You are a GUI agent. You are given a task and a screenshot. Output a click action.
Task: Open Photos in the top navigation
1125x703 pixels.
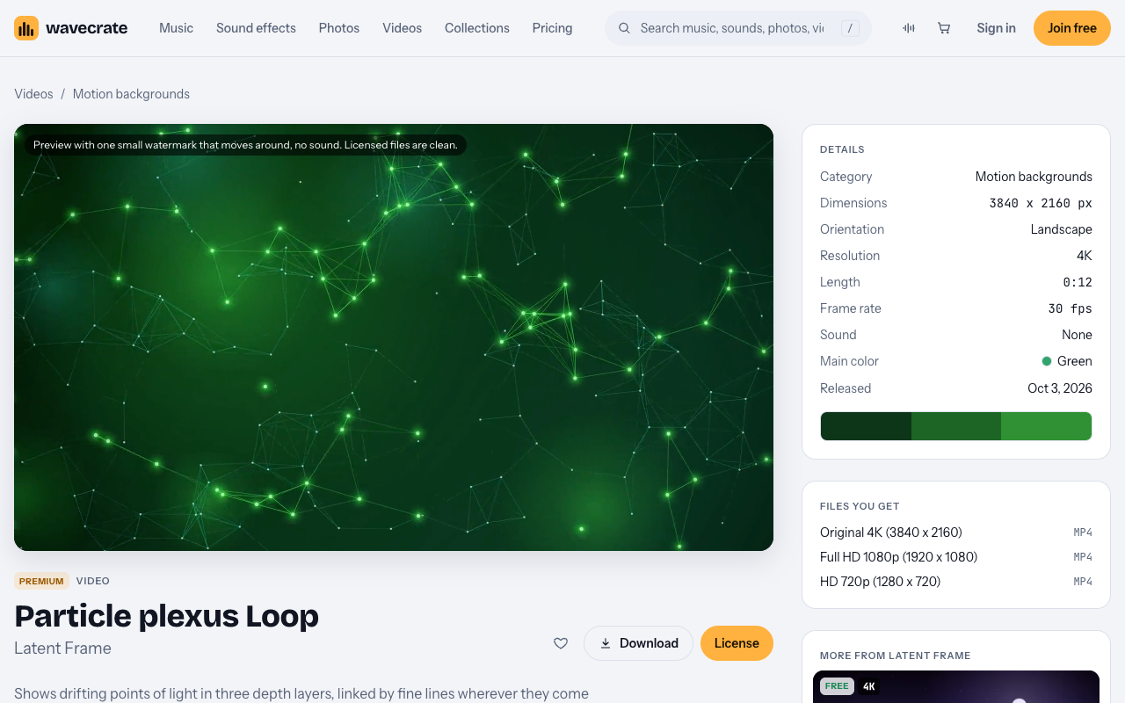point(339,28)
